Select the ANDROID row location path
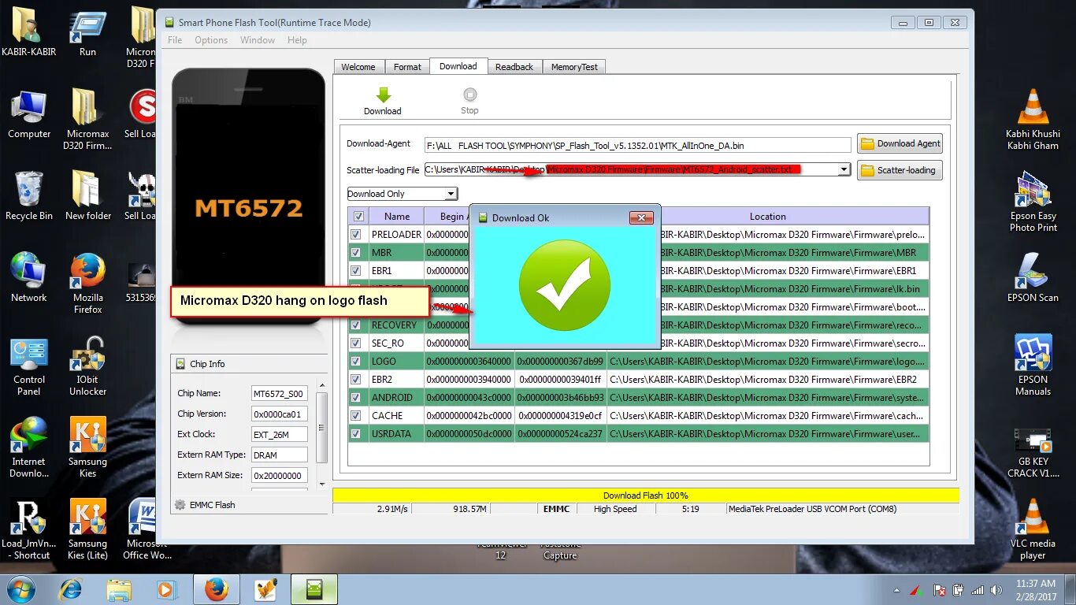 pyautogui.click(x=767, y=397)
